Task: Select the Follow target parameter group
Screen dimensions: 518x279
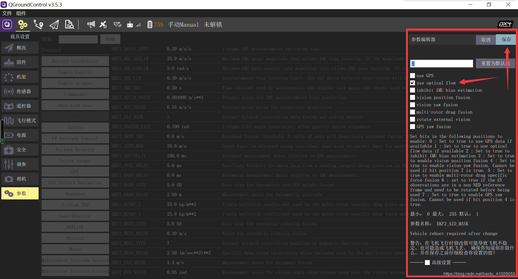Action: tap(75, 161)
